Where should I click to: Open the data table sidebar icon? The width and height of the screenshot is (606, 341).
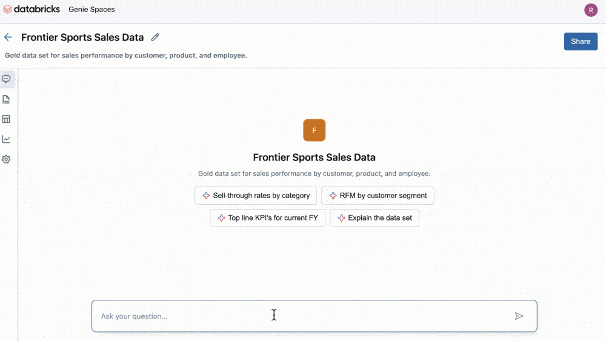point(7,119)
